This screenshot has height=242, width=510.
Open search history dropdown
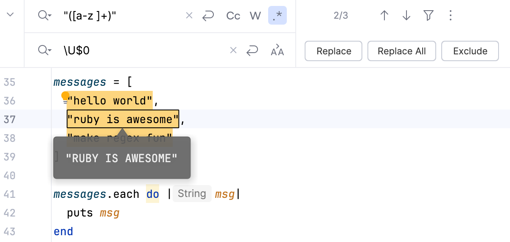point(45,16)
